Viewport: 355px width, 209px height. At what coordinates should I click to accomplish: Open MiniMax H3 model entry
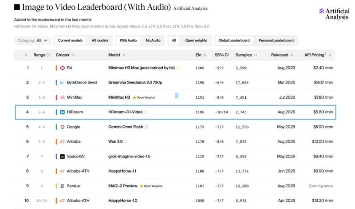point(119,97)
